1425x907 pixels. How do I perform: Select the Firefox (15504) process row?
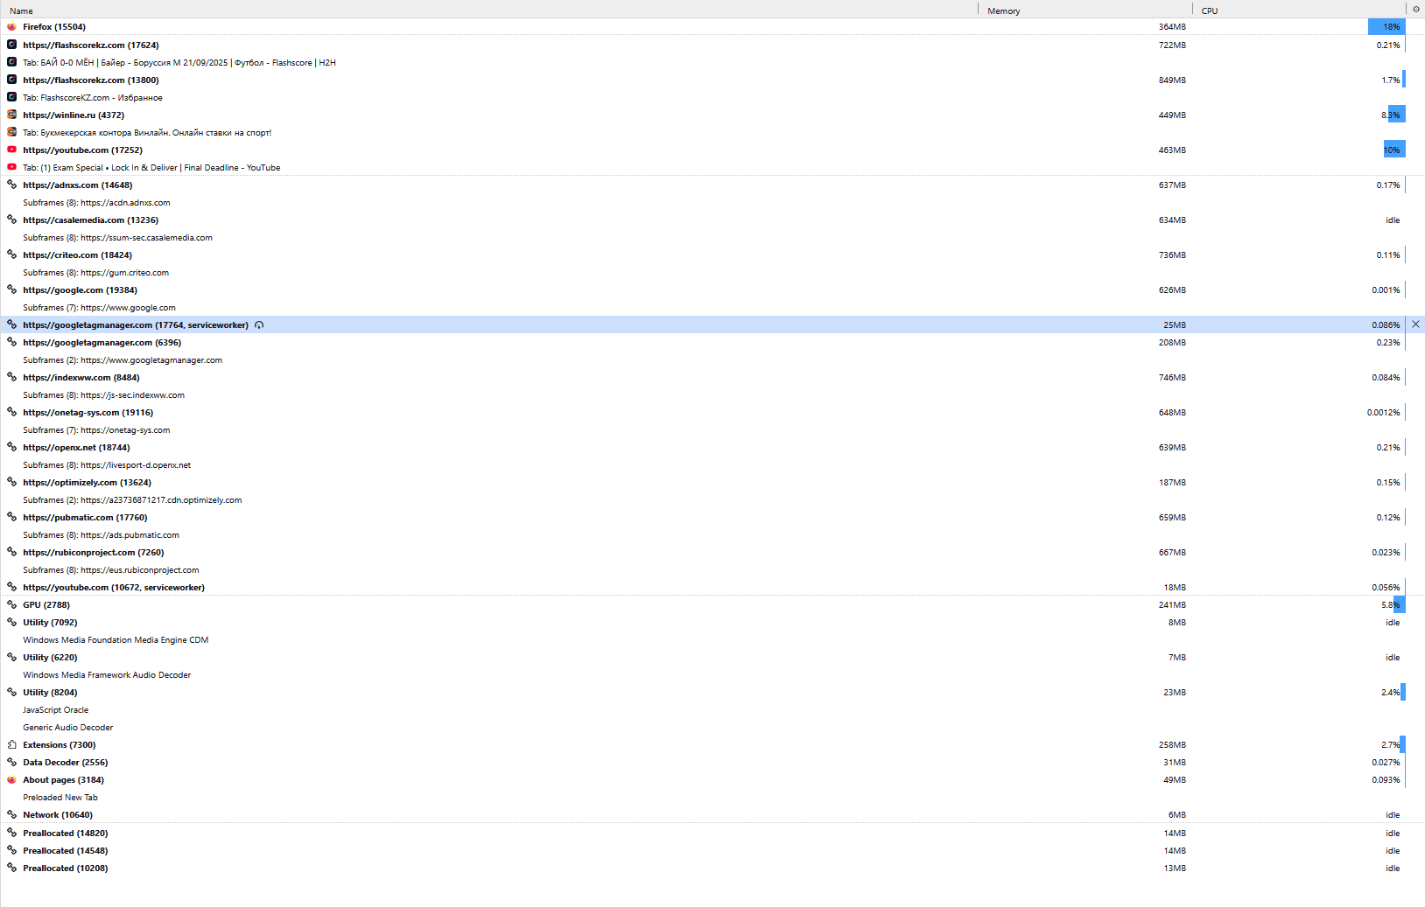point(712,27)
